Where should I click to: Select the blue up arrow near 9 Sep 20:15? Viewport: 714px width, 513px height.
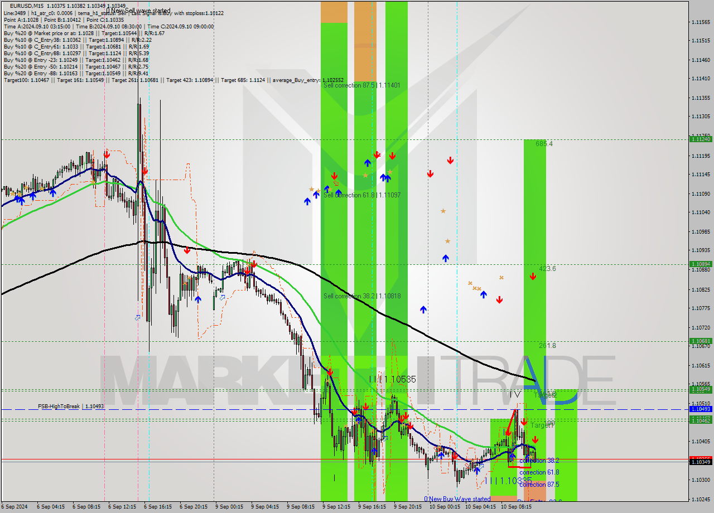(424, 309)
